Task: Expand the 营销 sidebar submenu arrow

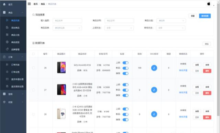Action: 22,94
